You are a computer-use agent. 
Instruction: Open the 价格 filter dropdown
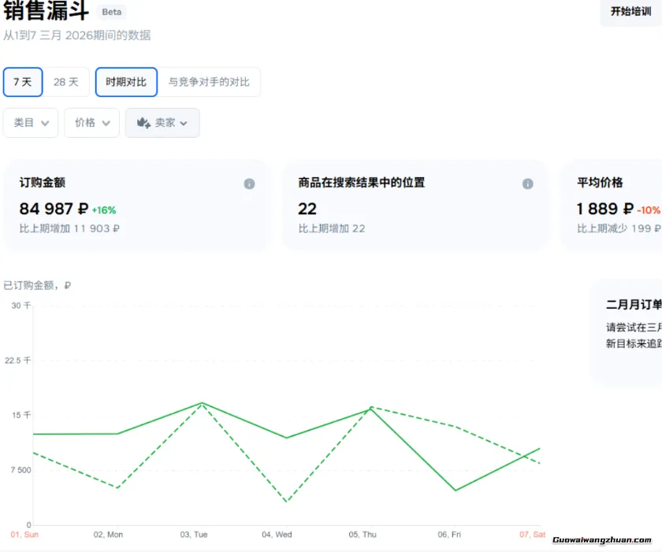91,123
